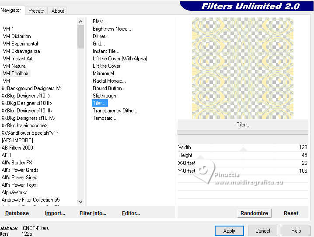Click the Database button

[x=17, y=213]
